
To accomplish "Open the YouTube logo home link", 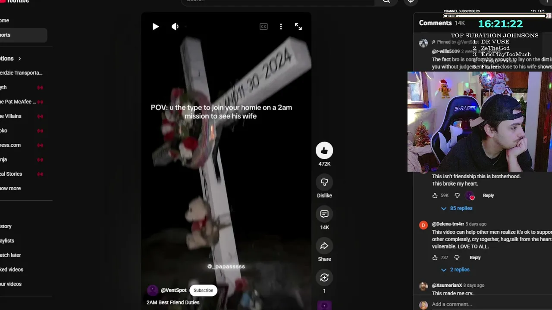I will click(x=15, y=1).
